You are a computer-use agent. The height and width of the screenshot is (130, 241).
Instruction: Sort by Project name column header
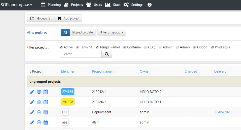pos(102,72)
